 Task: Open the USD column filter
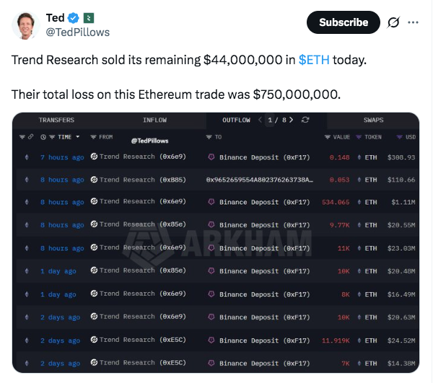400,137
